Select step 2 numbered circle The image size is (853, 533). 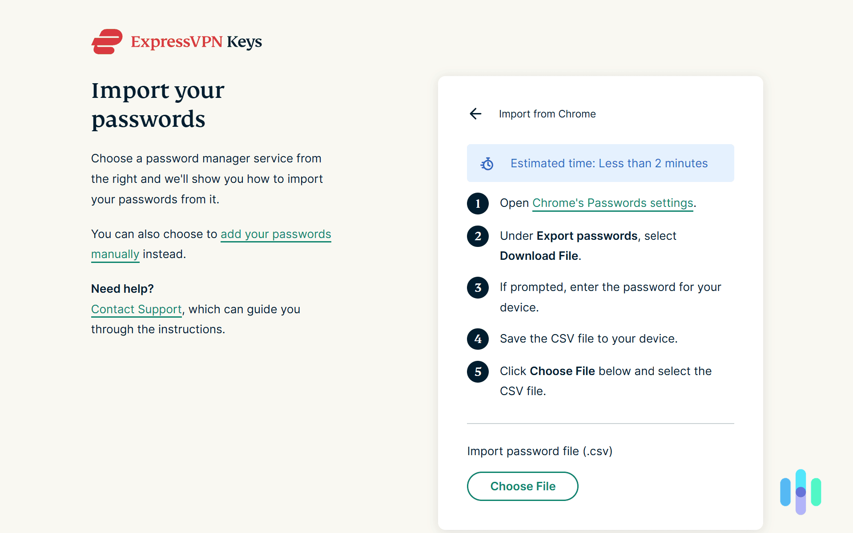coord(478,236)
